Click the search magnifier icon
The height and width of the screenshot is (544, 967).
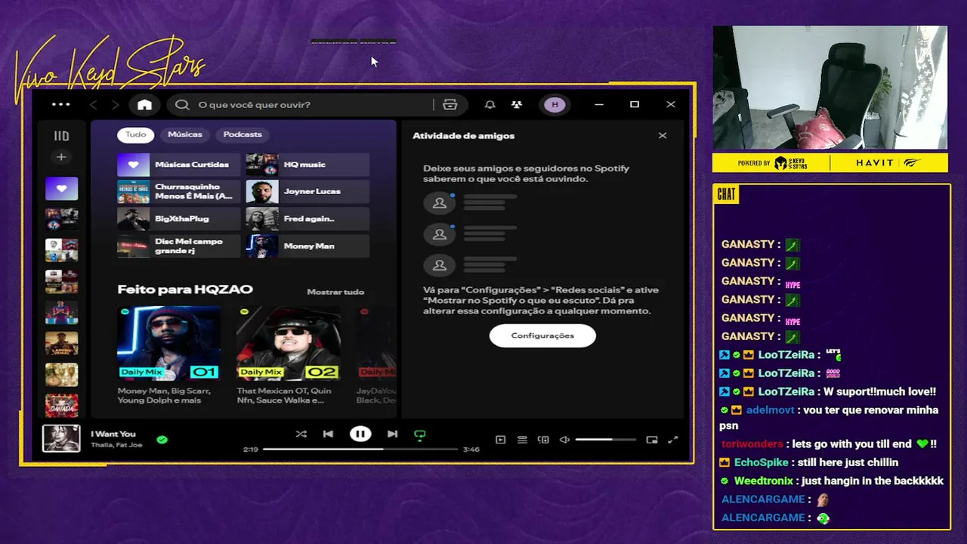tap(182, 104)
